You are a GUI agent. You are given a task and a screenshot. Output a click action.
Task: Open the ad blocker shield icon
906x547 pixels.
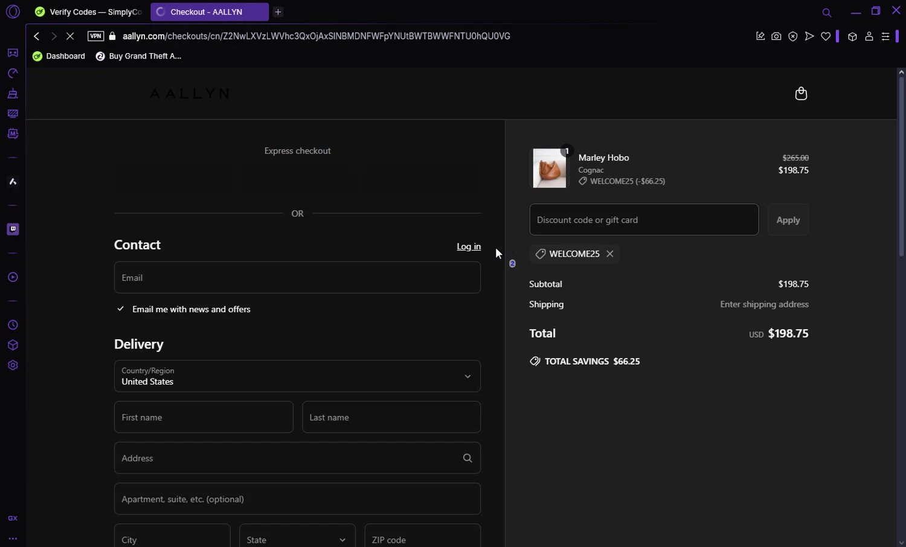[793, 36]
